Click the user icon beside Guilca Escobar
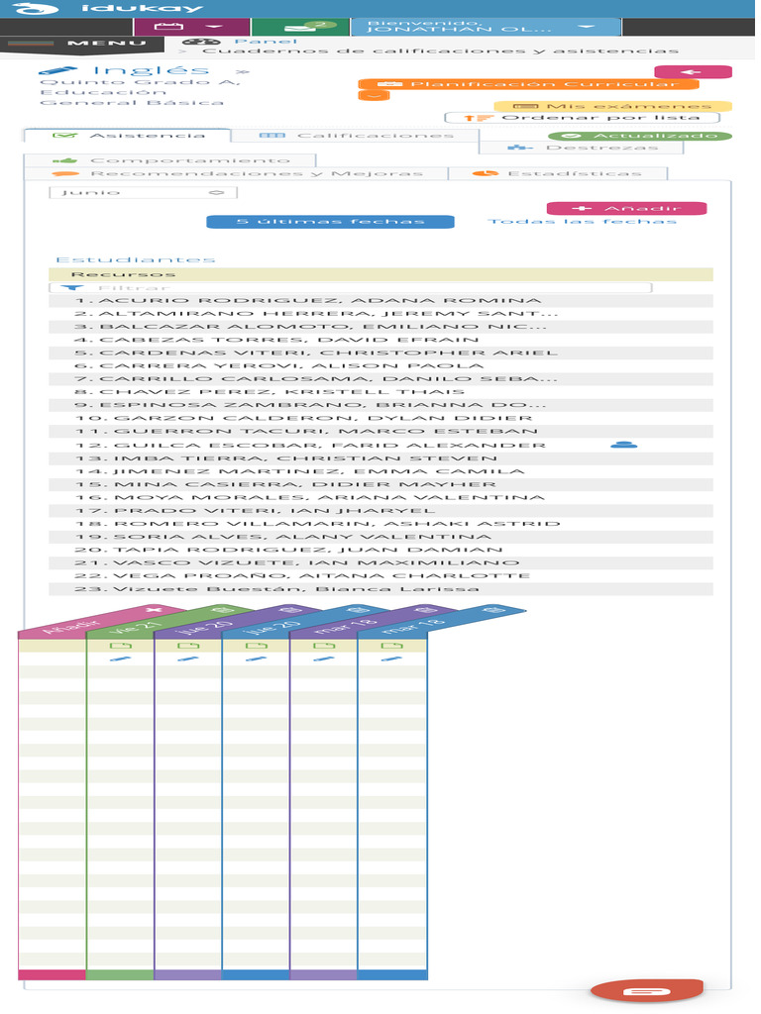The height and width of the screenshot is (1014, 761). click(x=623, y=446)
